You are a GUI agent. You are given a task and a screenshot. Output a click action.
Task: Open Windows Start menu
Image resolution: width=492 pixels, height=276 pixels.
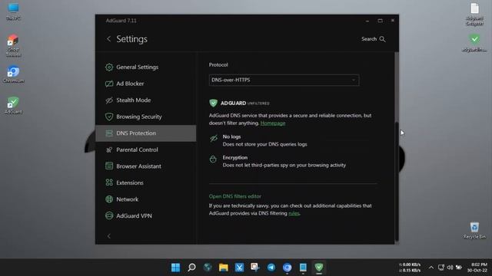tap(176, 268)
